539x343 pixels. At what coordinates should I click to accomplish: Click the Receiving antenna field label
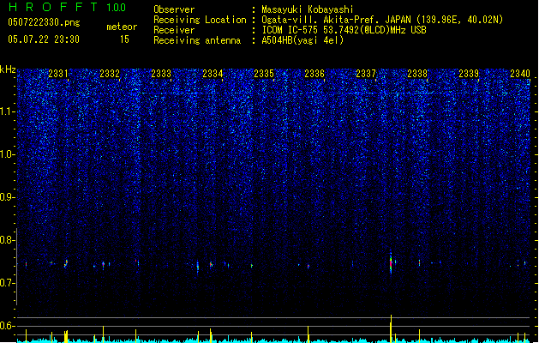(197, 40)
